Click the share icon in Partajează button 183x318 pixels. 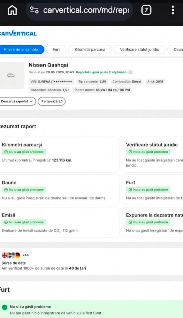point(61,101)
